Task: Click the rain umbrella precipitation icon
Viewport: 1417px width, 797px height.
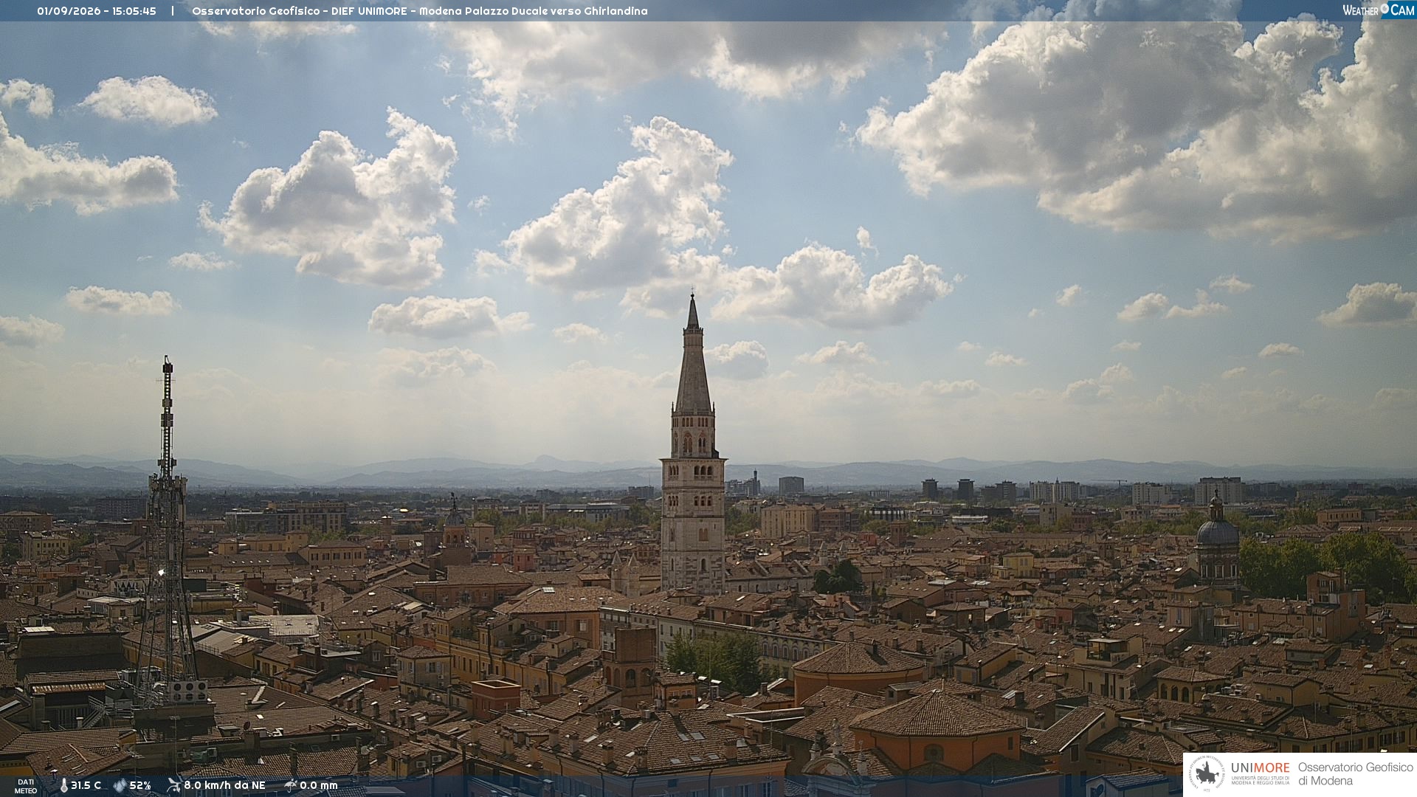Action: 291,785
